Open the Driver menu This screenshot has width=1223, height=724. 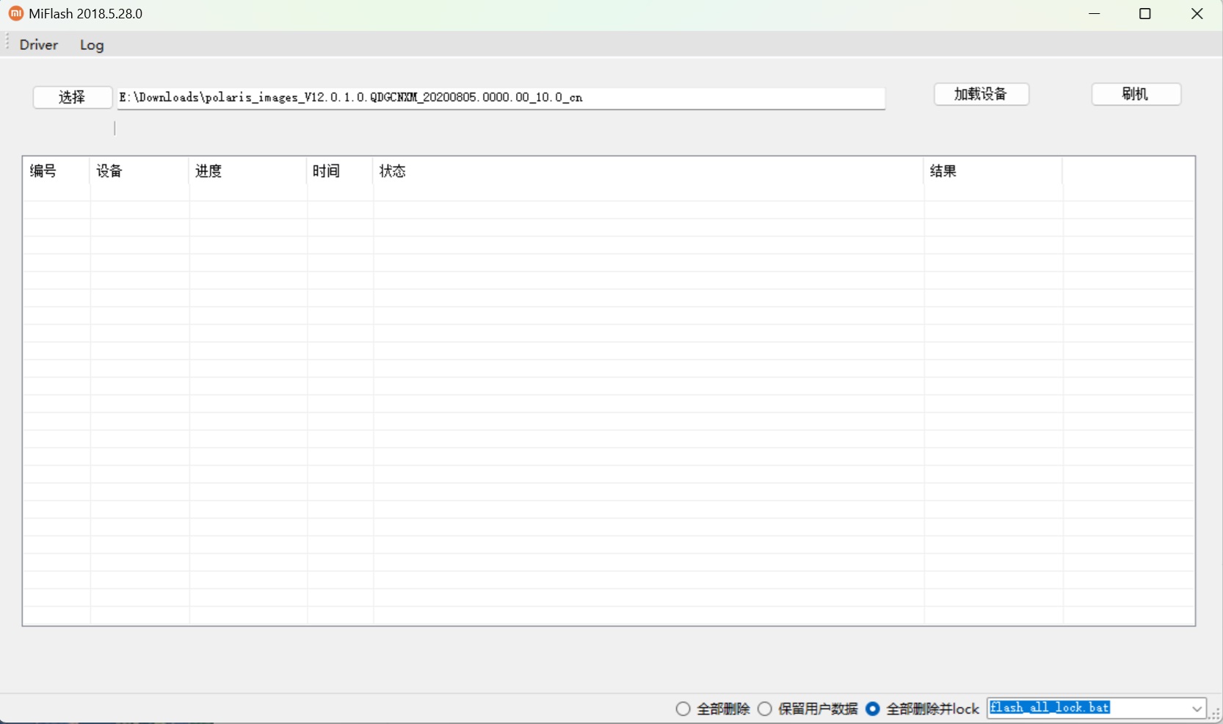tap(39, 45)
